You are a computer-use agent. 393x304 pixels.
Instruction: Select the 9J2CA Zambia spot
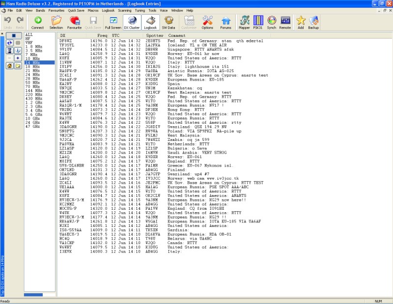pos(134,139)
